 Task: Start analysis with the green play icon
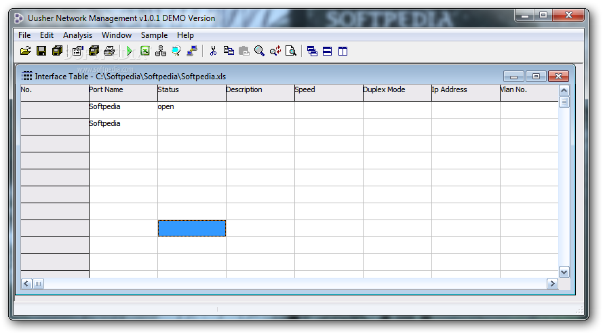(x=129, y=51)
